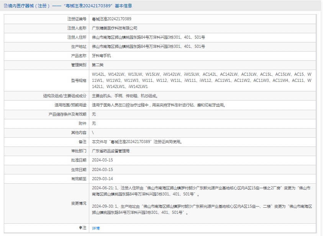The width and height of the screenshot is (323, 236).
Task: Click the 2024-09-30 change record entry
Action: tap(202, 209)
